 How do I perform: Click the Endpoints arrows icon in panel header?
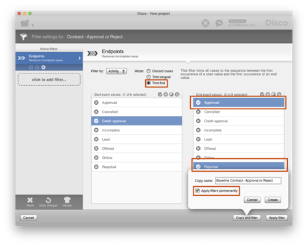[x=92, y=53]
